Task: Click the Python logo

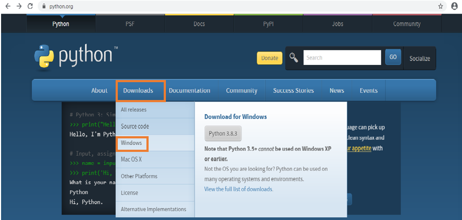Action: (76, 57)
